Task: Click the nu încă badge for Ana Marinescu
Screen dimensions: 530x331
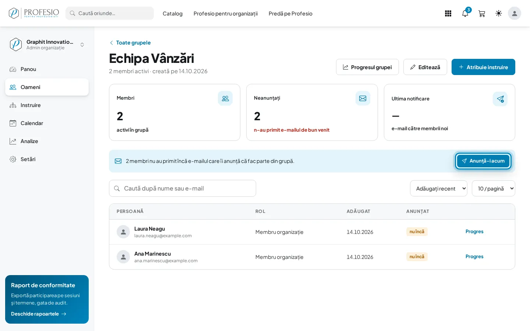Action: coord(417,257)
